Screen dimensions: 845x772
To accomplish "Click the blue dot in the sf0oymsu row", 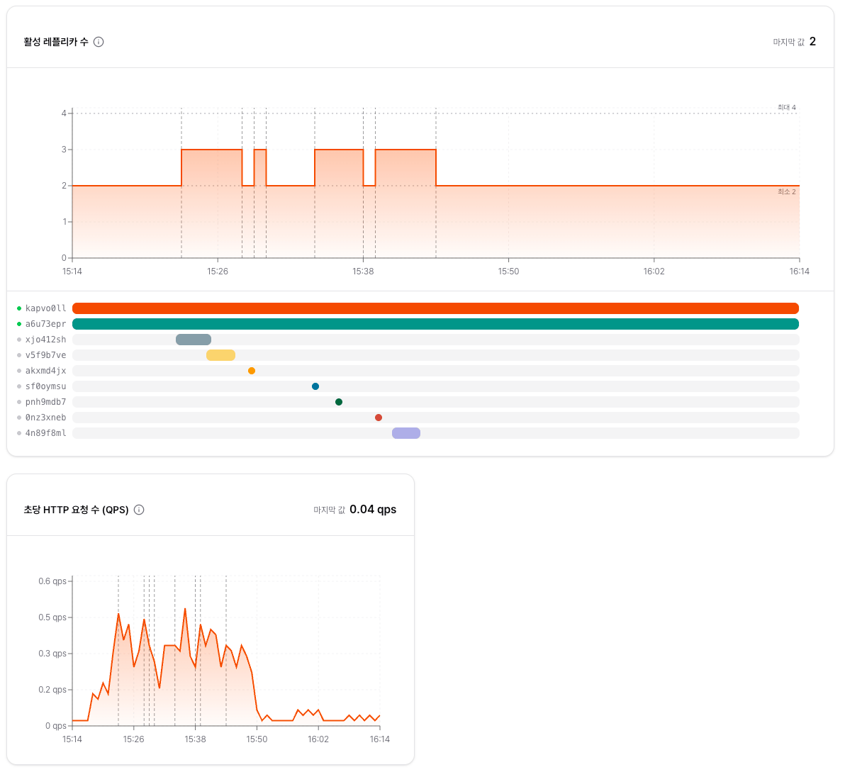I will 315,386.
